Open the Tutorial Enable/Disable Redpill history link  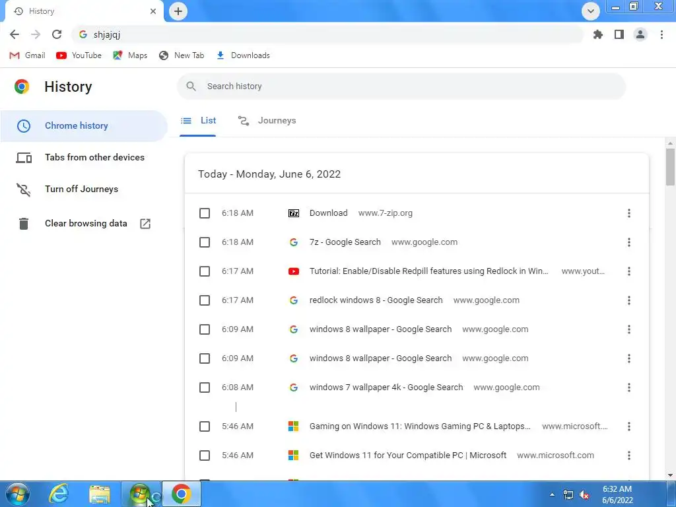(x=429, y=271)
